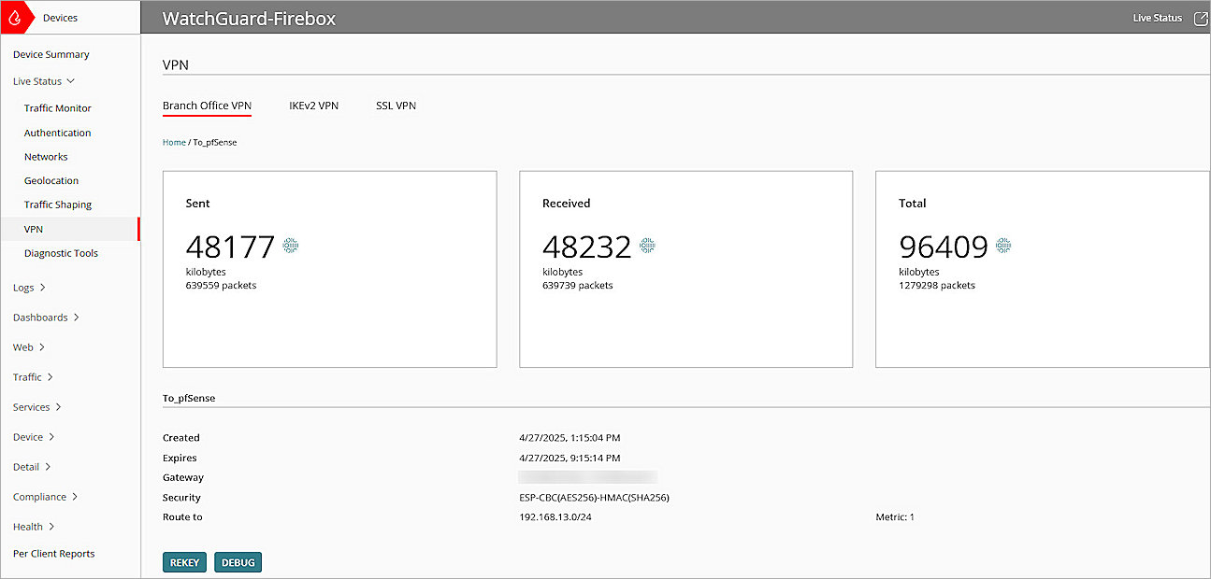
Task: Click the WatchGuard flame logo in the sidebar
Action: (16, 16)
